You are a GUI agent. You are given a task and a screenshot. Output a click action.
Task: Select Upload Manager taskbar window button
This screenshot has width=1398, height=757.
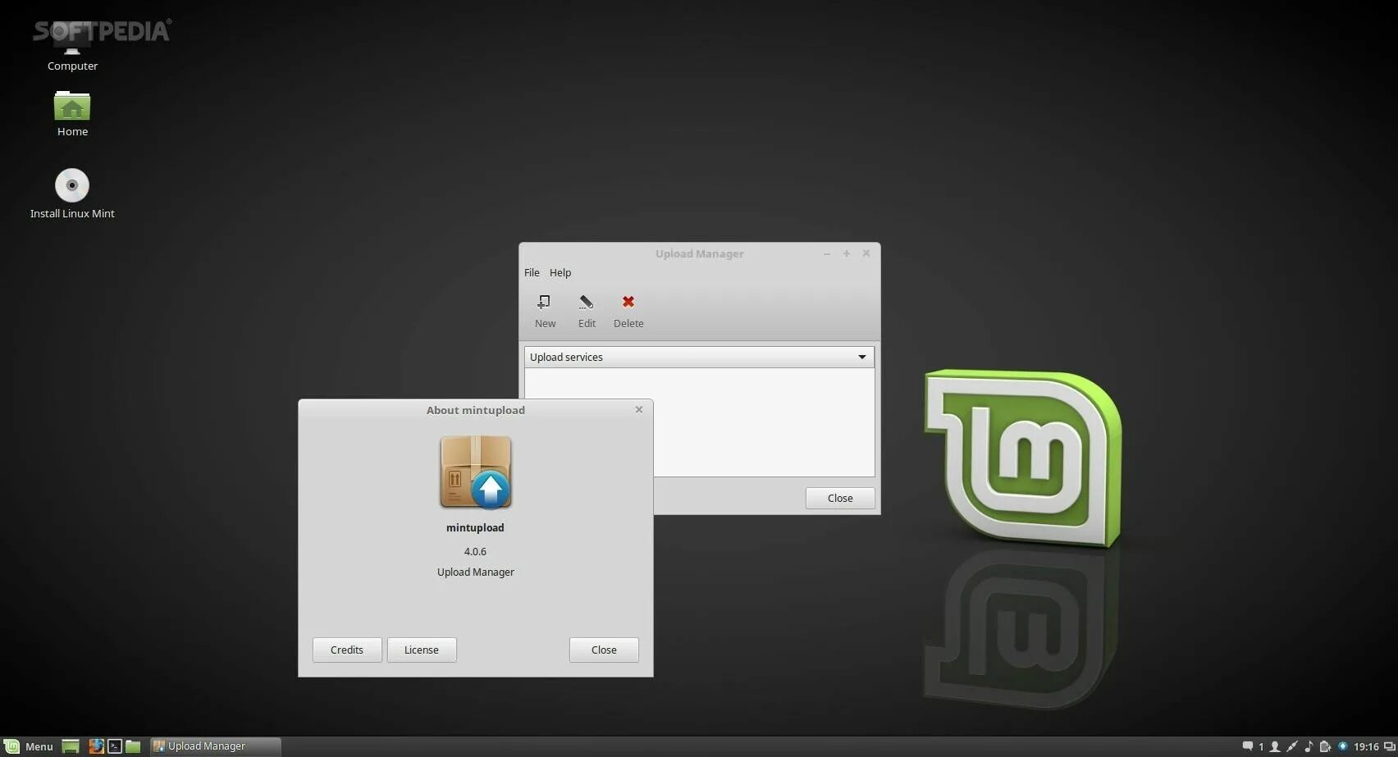pos(216,746)
